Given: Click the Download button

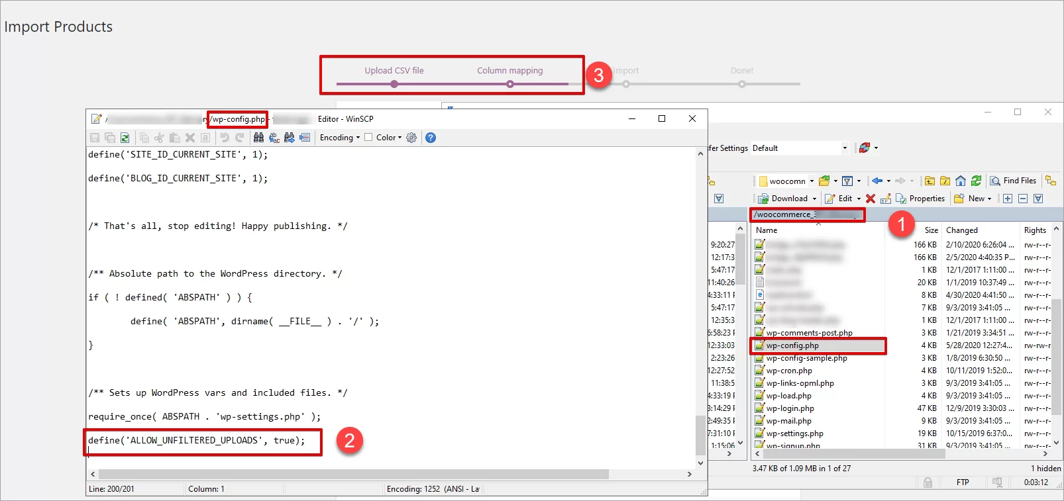Looking at the screenshot, I should pos(788,199).
